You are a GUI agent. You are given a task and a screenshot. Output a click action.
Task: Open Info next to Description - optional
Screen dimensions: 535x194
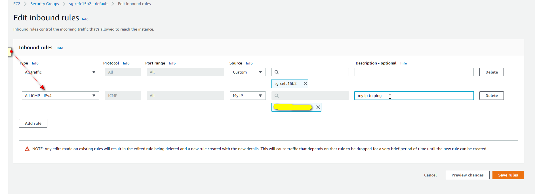404,63
